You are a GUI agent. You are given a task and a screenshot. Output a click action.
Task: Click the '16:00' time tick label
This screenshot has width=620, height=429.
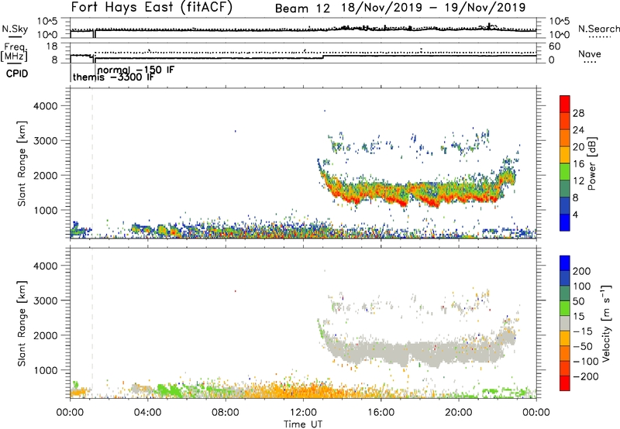click(x=381, y=413)
